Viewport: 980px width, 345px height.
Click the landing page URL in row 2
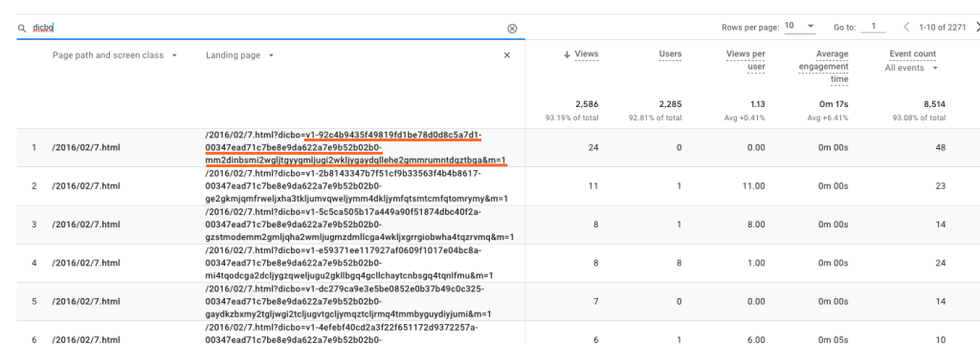[356, 186]
